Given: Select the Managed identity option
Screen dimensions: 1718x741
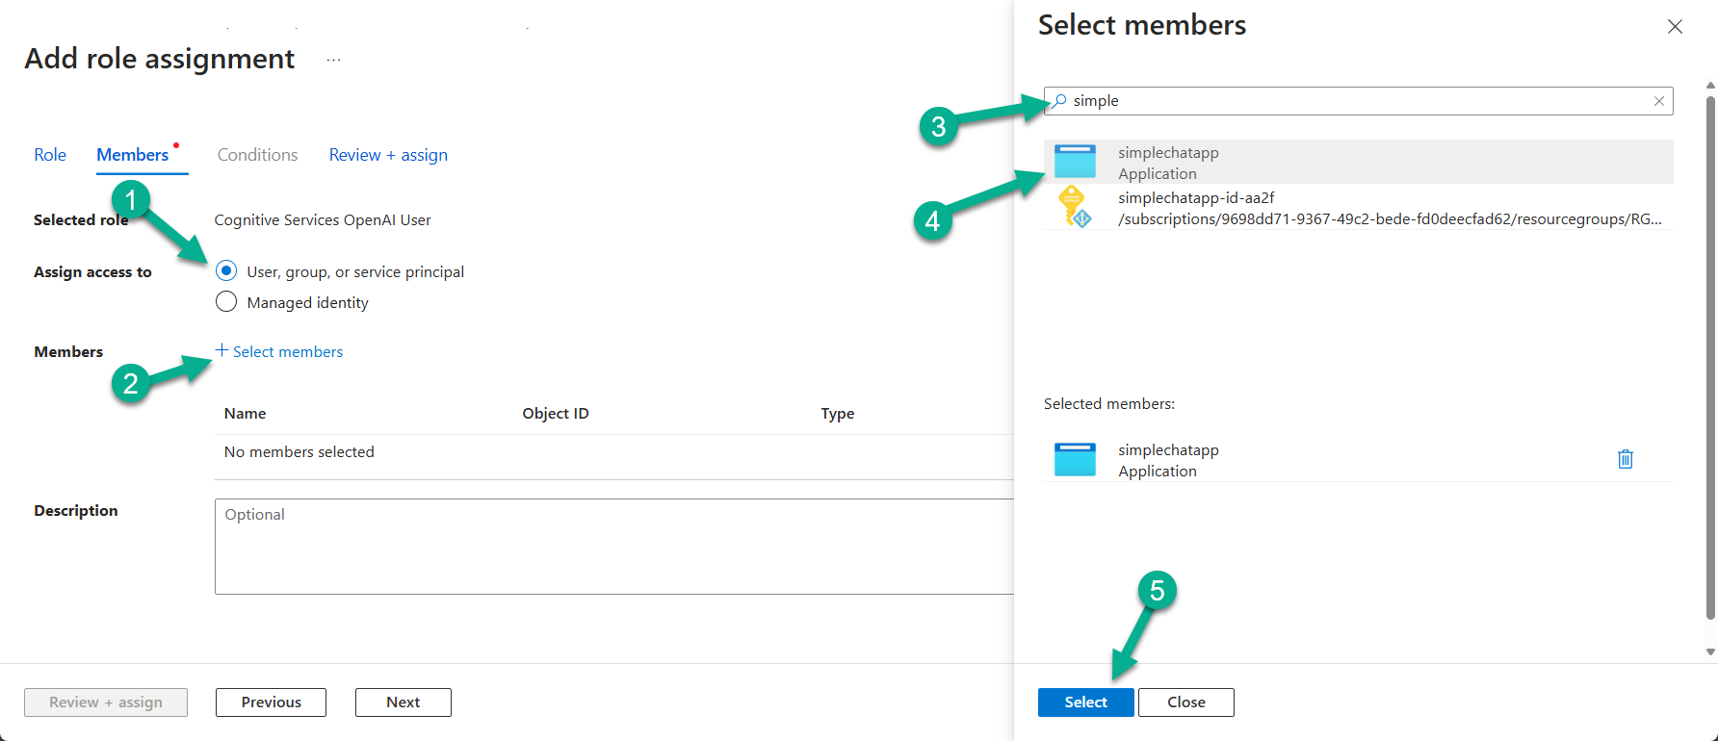Looking at the screenshot, I should point(226,301).
